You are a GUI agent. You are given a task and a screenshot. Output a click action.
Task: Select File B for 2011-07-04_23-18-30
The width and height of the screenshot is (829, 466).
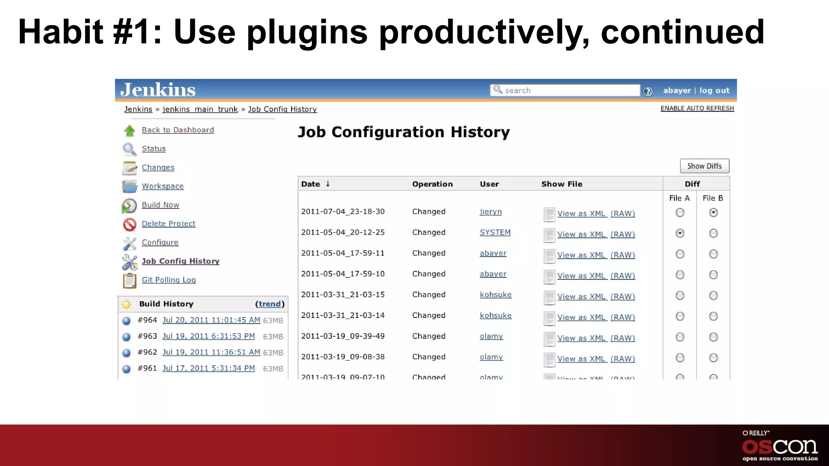point(713,213)
